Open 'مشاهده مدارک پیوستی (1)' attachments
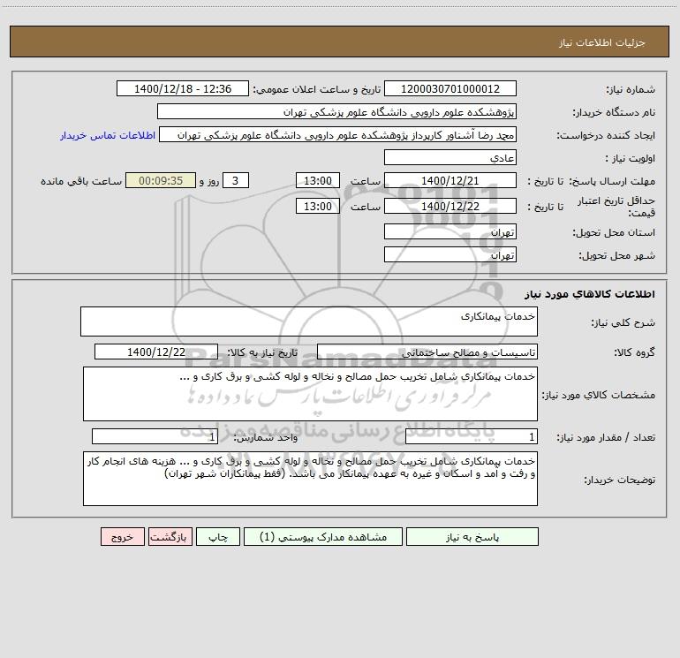The image size is (680, 658). (x=323, y=536)
